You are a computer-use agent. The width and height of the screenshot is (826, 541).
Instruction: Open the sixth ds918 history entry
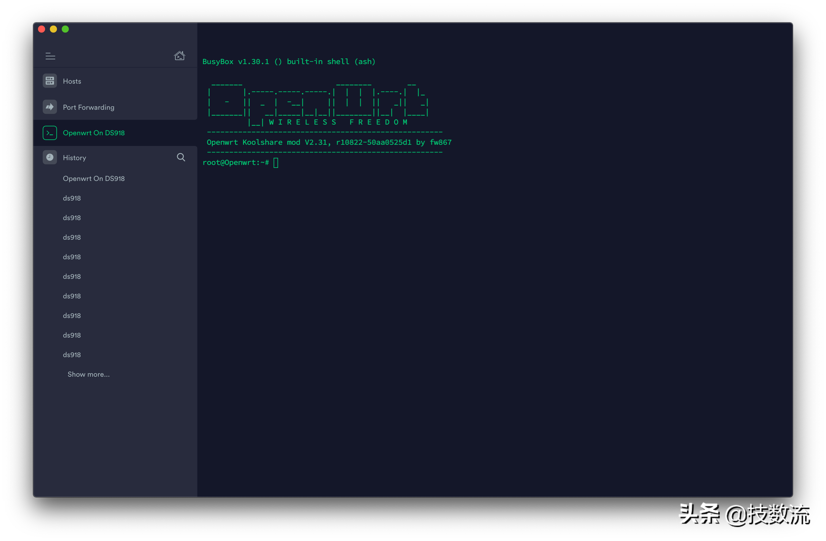point(72,296)
